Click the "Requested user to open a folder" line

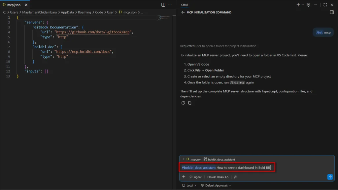pos(218,46)
